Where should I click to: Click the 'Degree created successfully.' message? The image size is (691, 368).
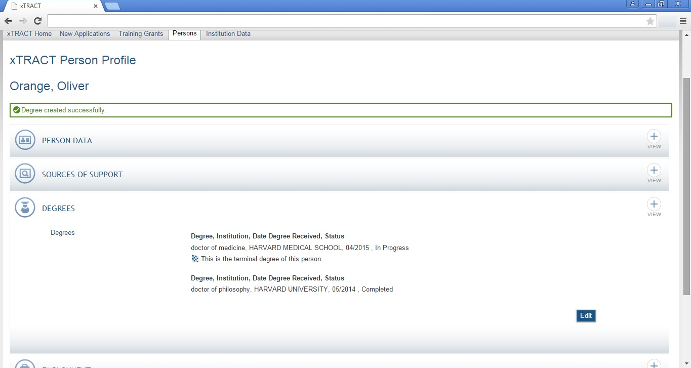pyautogui.click(x=64, y=110)
